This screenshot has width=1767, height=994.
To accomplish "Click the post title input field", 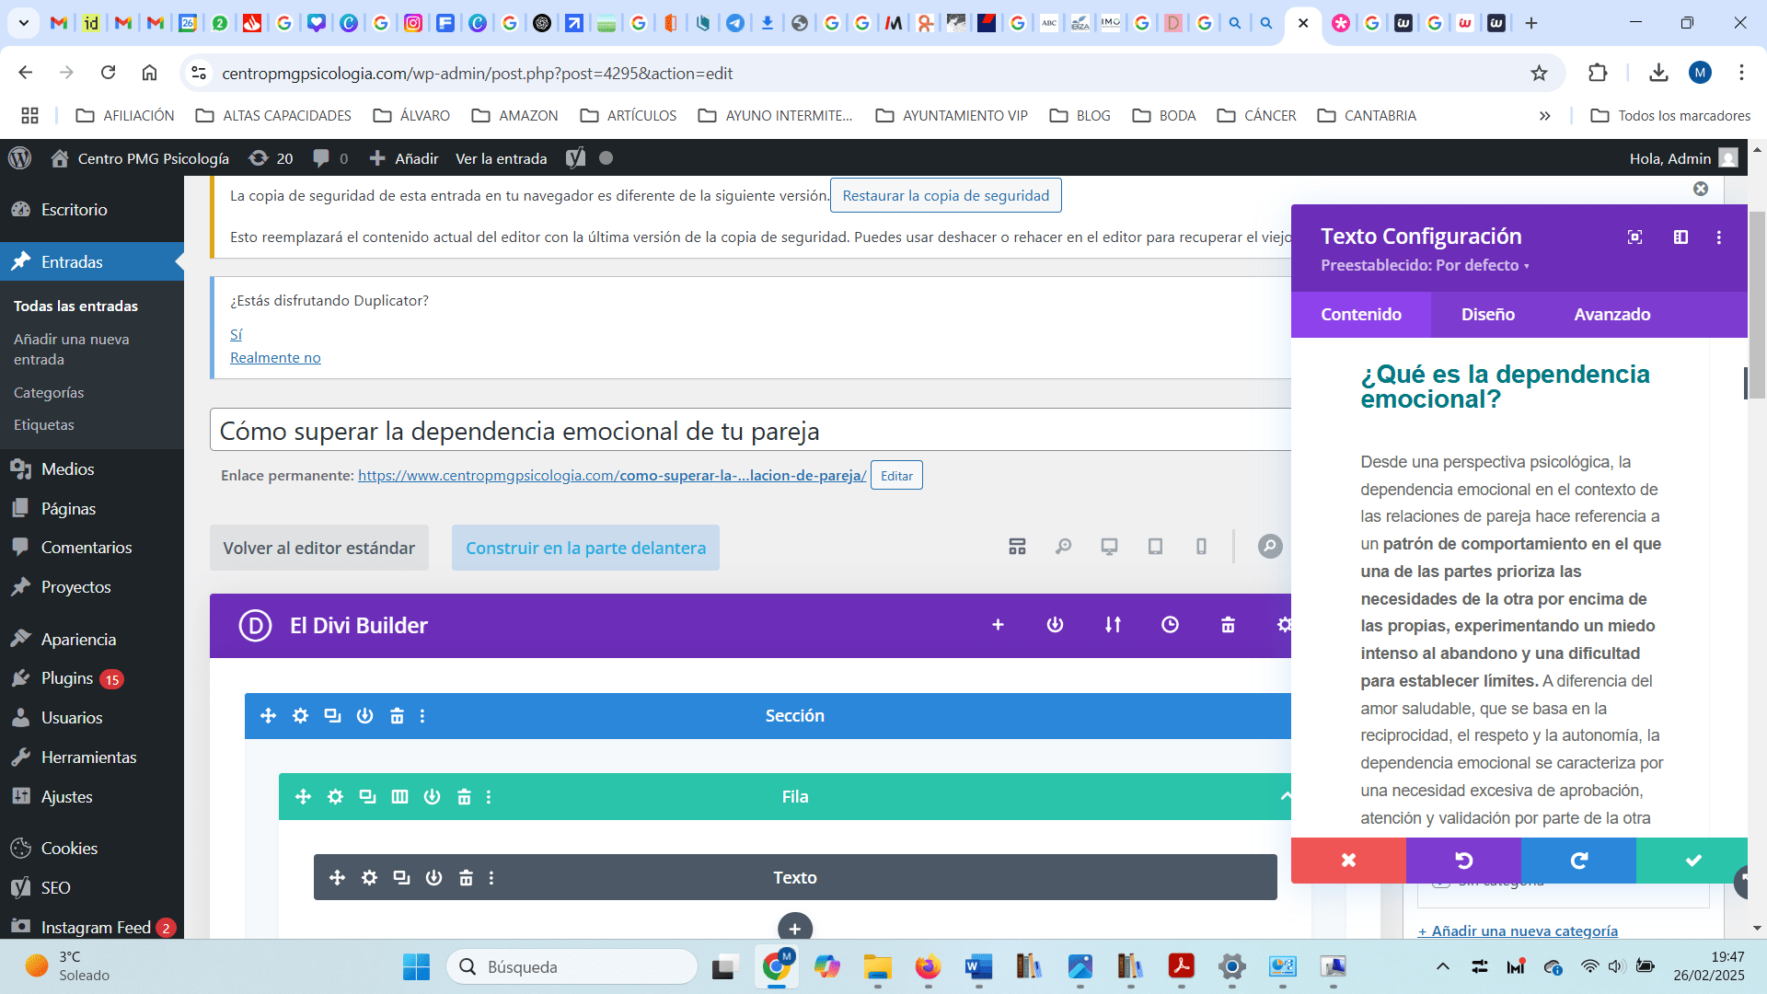I will (750, 430).
